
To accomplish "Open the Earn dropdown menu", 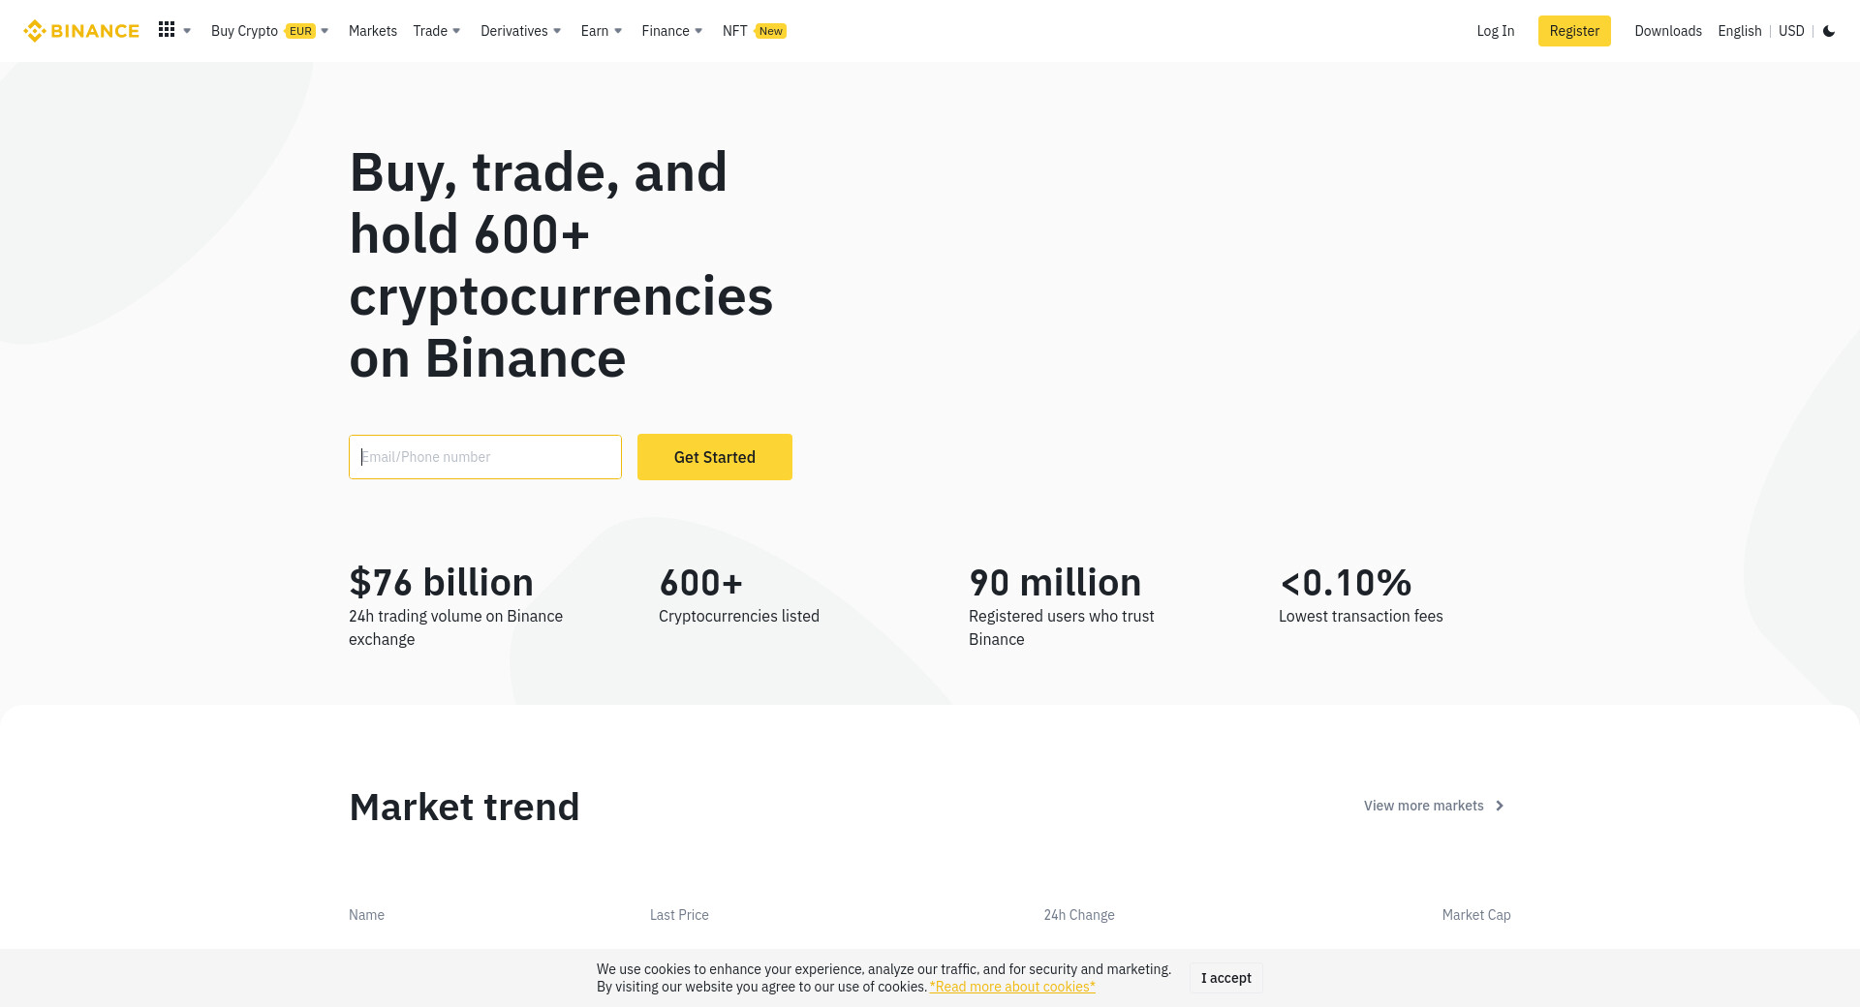I will 602,31.
